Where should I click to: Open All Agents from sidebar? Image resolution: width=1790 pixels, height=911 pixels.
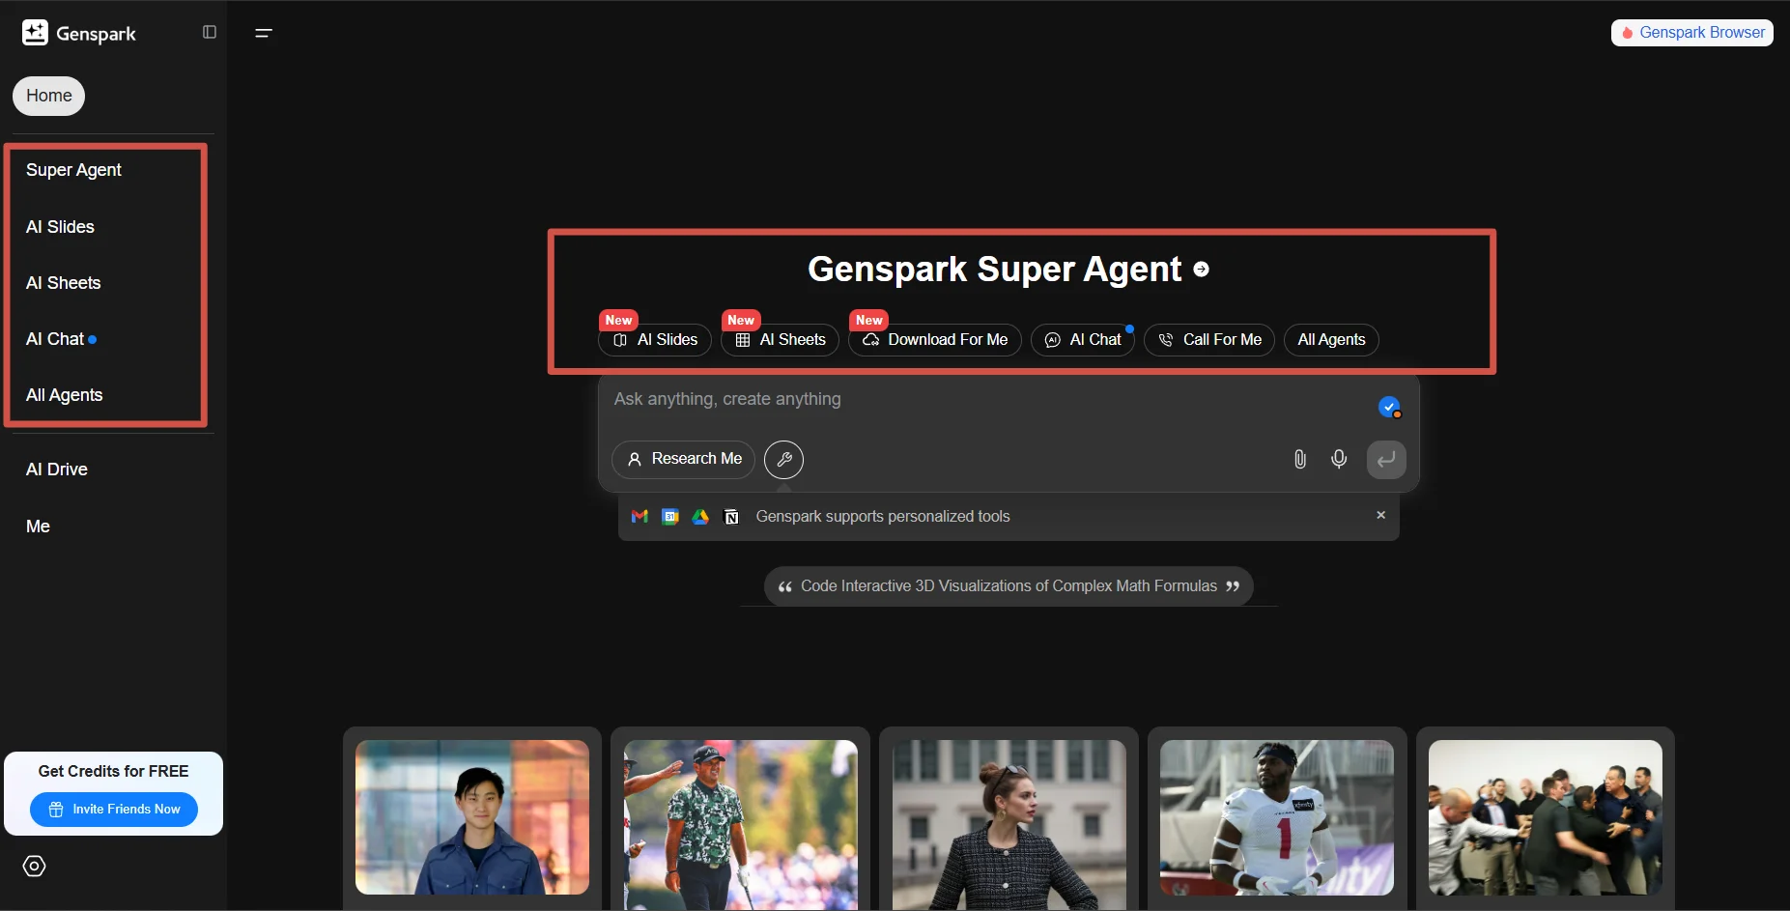[x=64, y=395]
